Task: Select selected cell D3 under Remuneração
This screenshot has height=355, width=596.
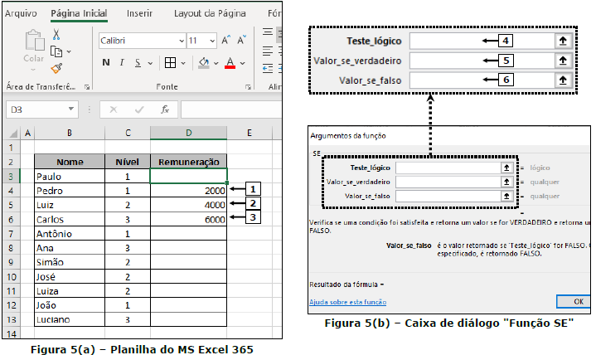Action: click(188, 176)
